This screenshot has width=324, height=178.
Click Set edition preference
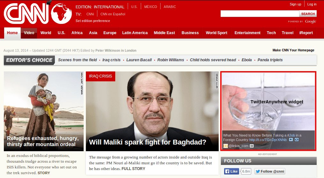(93, 21)
